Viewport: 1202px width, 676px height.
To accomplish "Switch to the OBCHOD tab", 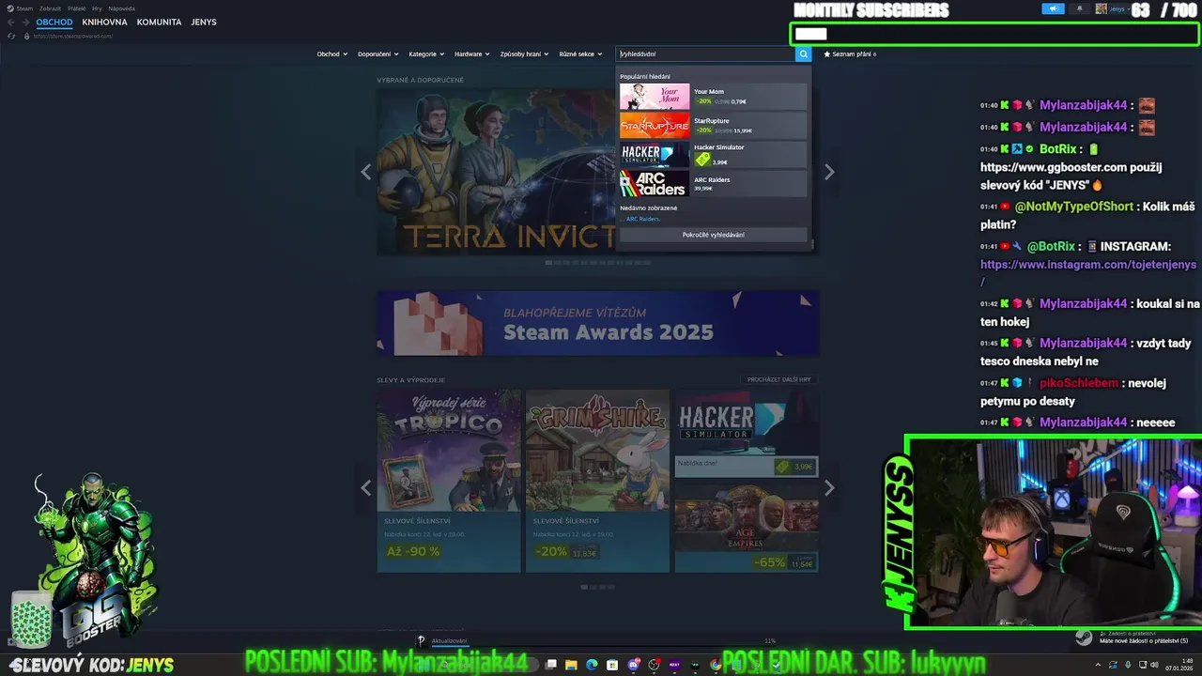I will point(54,22).
